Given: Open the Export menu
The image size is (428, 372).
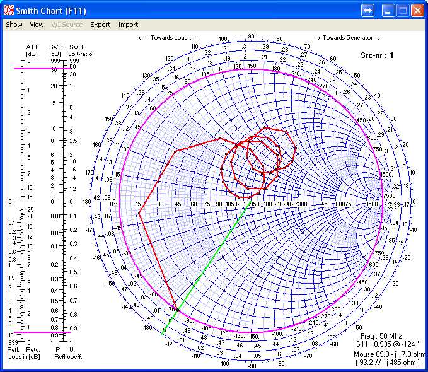Looking at the screenshot, I should pyautogui.click(x=100, y=25).
